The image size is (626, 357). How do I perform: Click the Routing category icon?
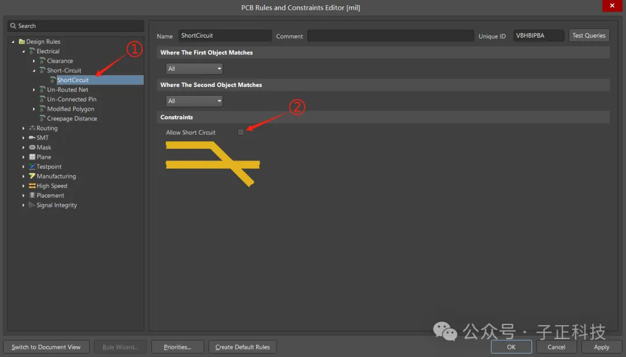pos(32,128)
